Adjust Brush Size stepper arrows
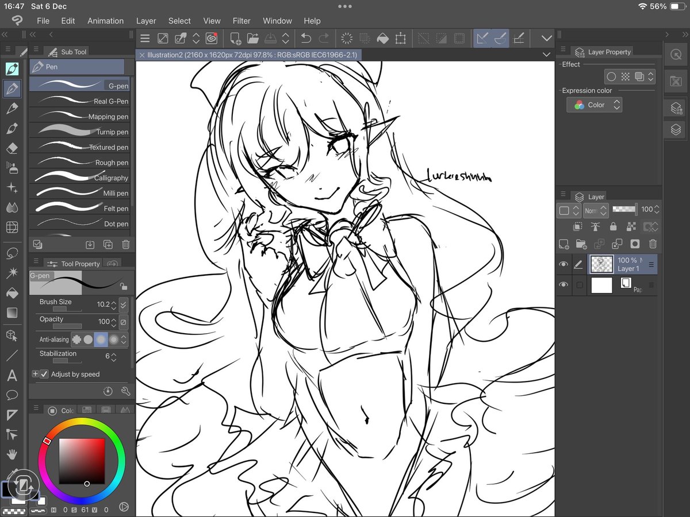 [113, 304]
